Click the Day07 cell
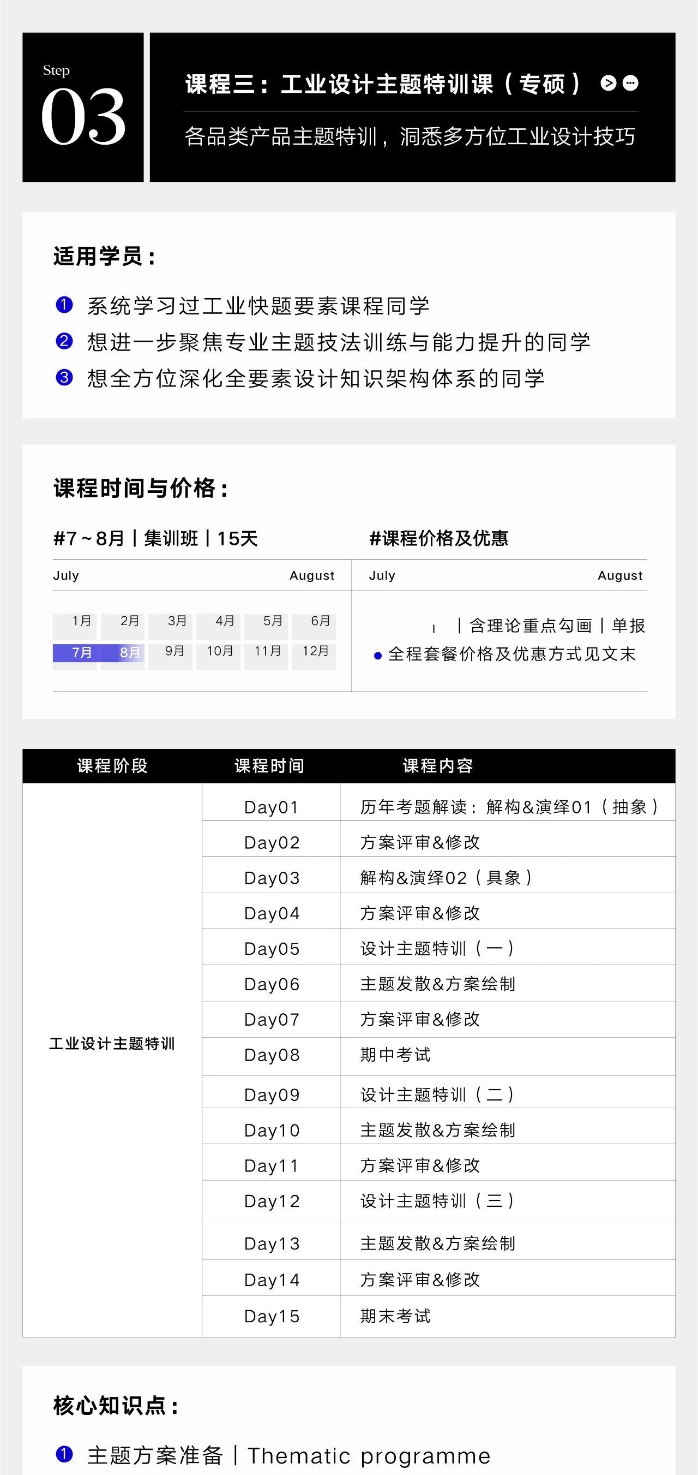 pos(271,1020)
